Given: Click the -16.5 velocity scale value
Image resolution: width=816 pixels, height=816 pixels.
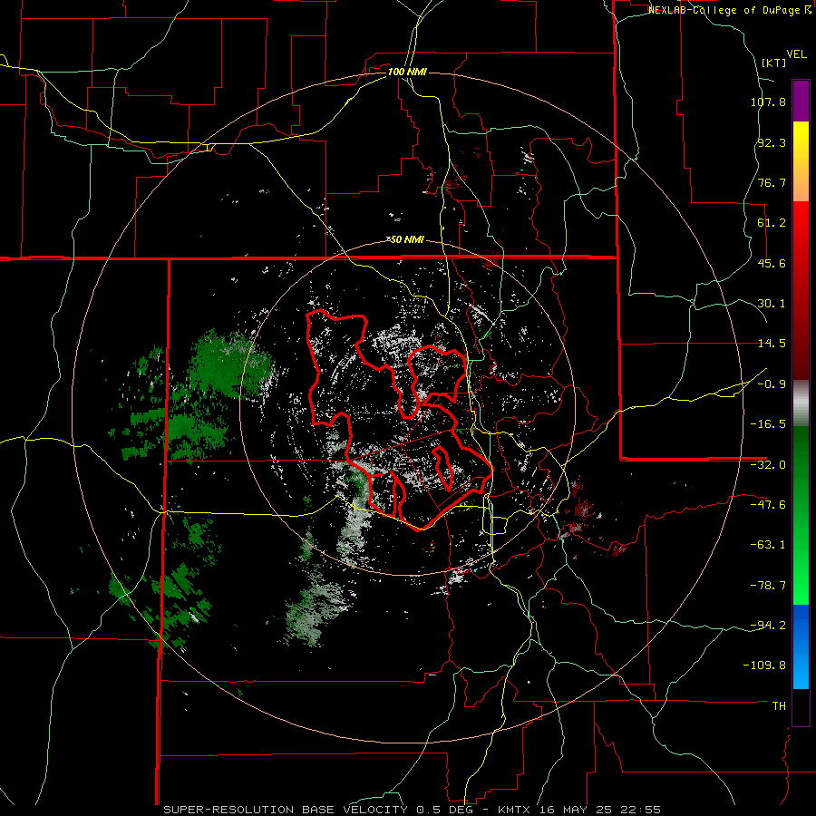Looking at the screenshot, I should click(768, 424).
